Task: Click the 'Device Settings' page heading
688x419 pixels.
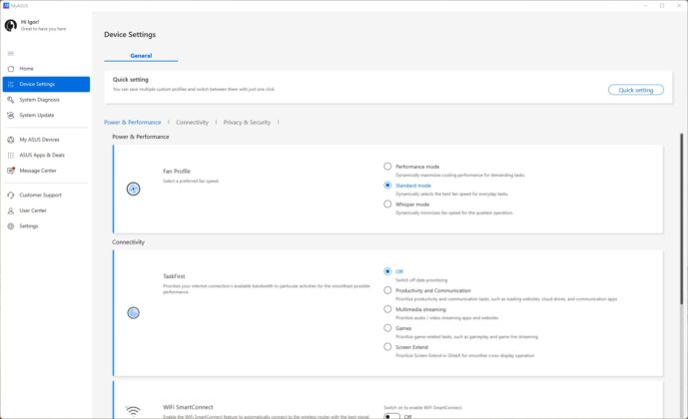Action: click(x=130, y=35)
